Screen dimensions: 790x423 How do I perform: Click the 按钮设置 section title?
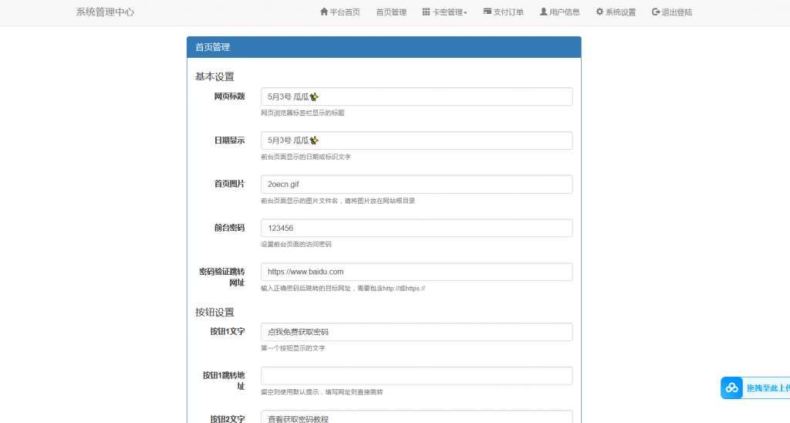pos(214,312)
